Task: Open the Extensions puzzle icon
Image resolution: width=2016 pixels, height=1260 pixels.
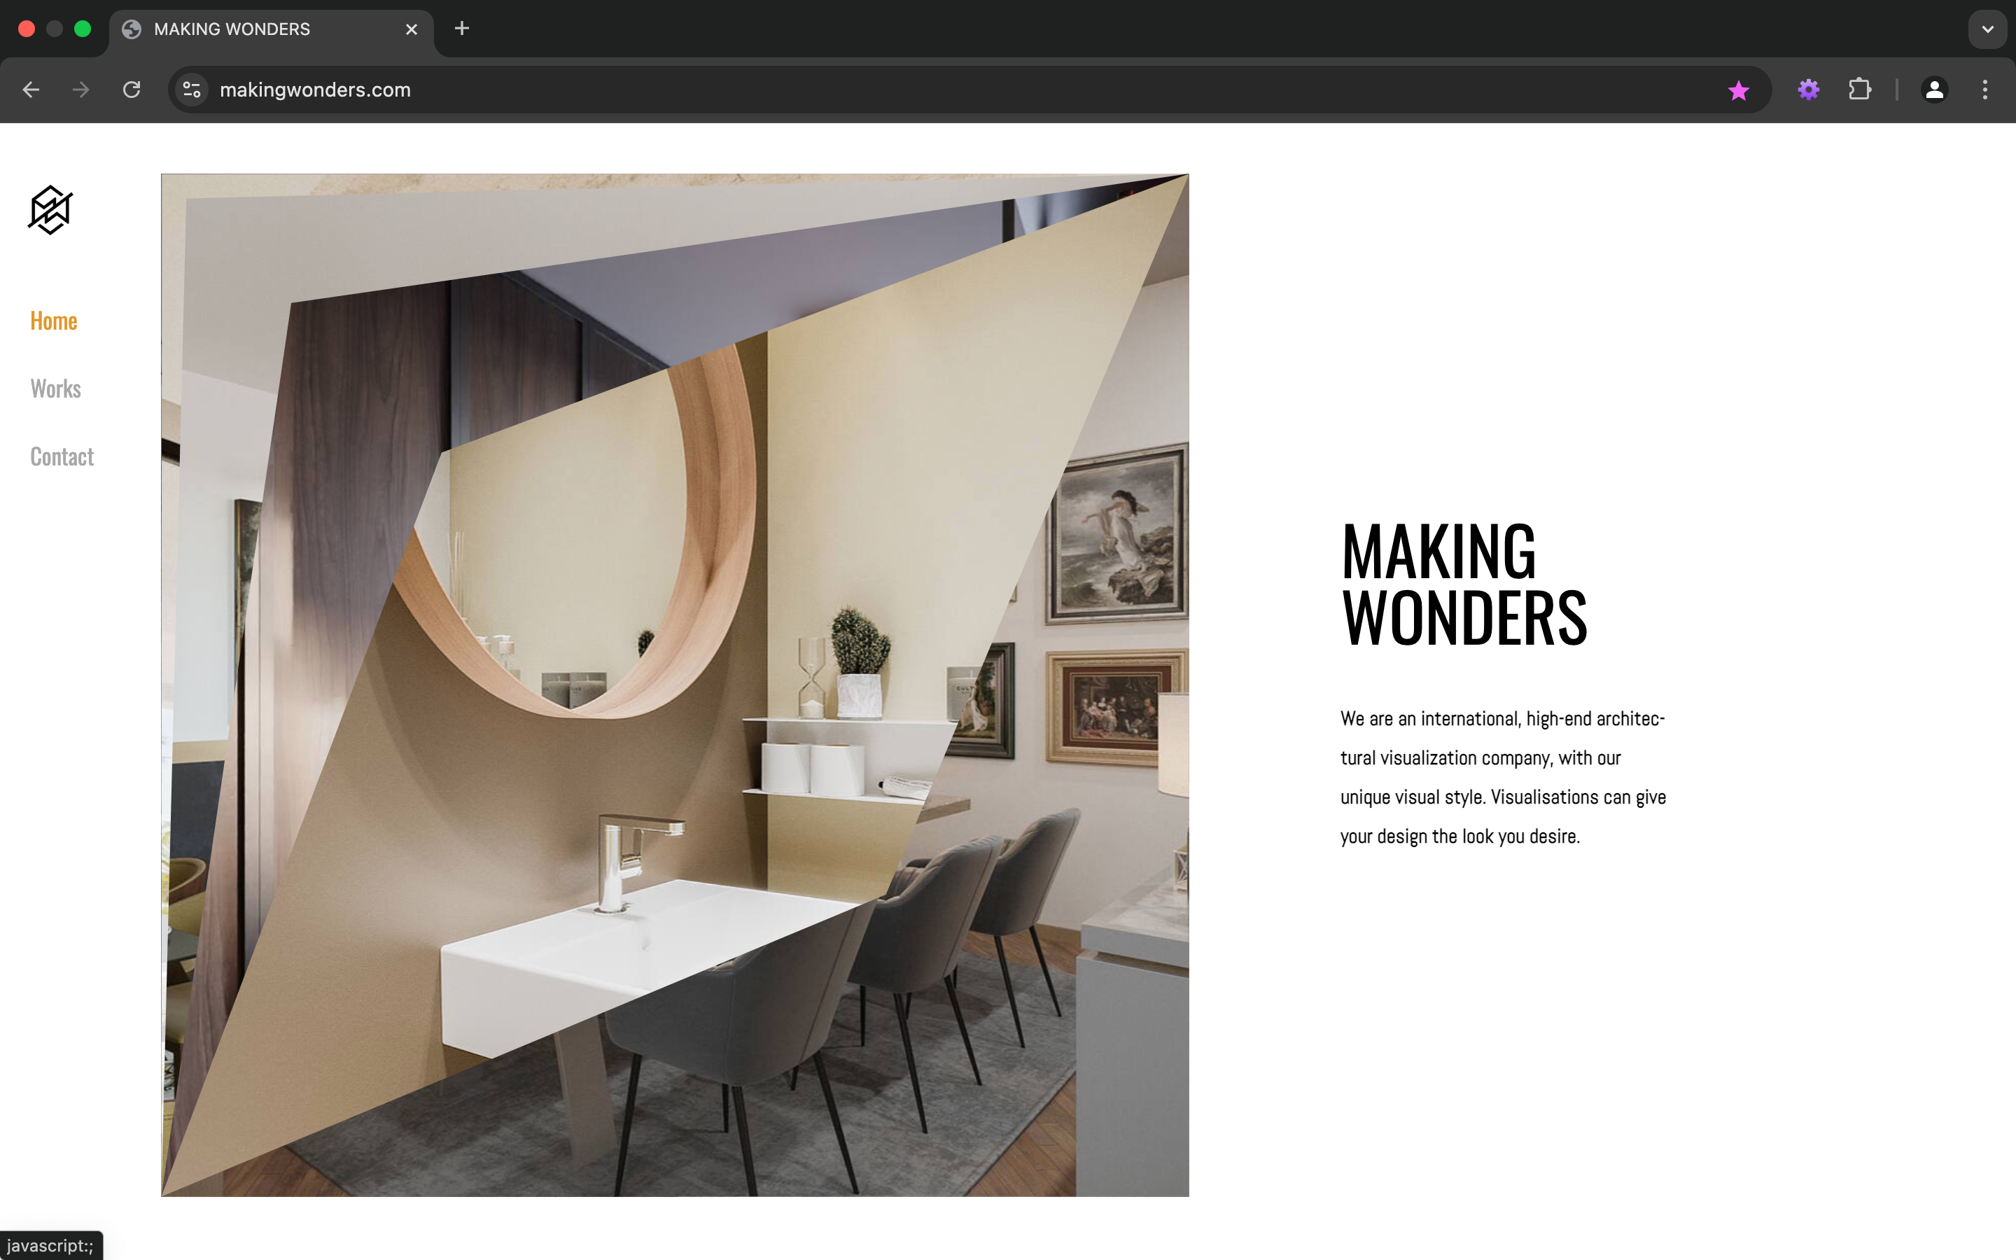Action: (x=1859, y=90)
